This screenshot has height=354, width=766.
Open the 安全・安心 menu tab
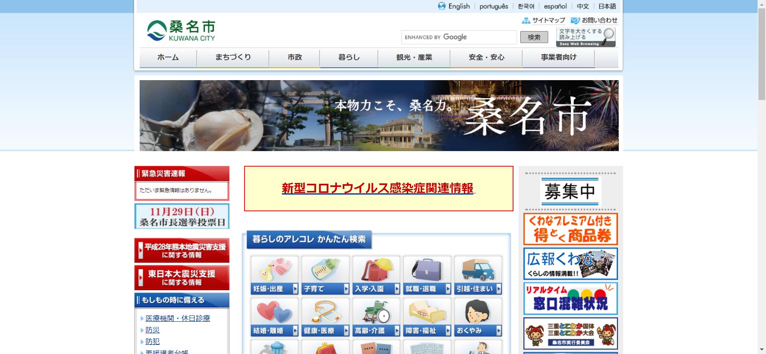pyautogui.click(x=486, y=57)
